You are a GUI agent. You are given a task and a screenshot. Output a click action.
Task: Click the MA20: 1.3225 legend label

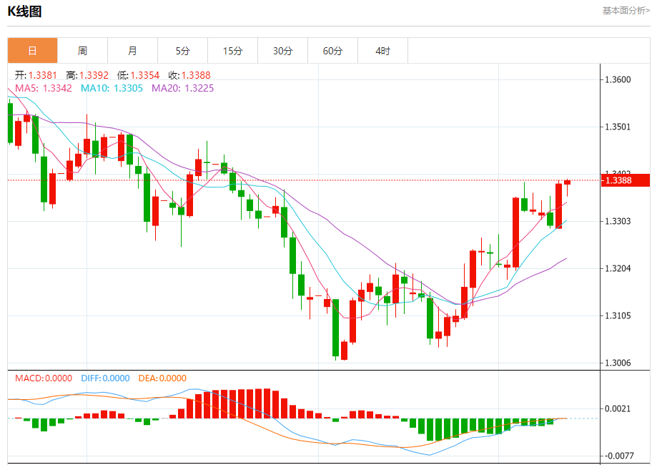(x=182, y=88)
